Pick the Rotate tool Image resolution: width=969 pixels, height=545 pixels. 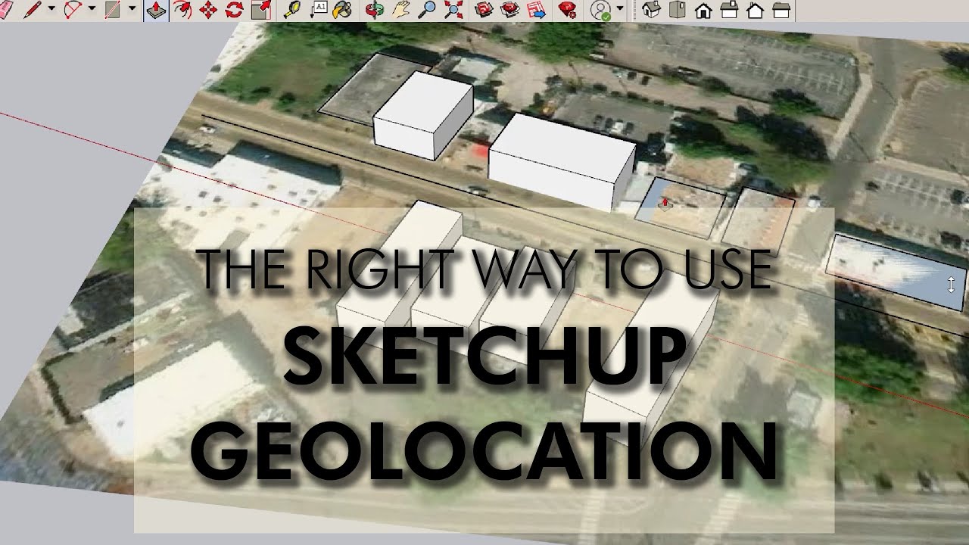click(234, 10)
